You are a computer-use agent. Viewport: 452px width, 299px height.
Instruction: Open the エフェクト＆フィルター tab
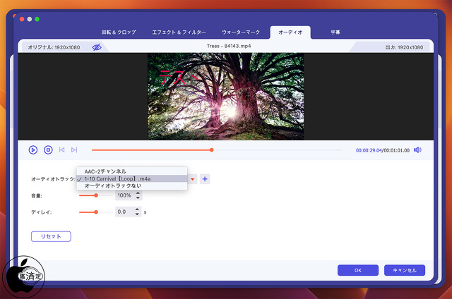(x=179, y=32)
